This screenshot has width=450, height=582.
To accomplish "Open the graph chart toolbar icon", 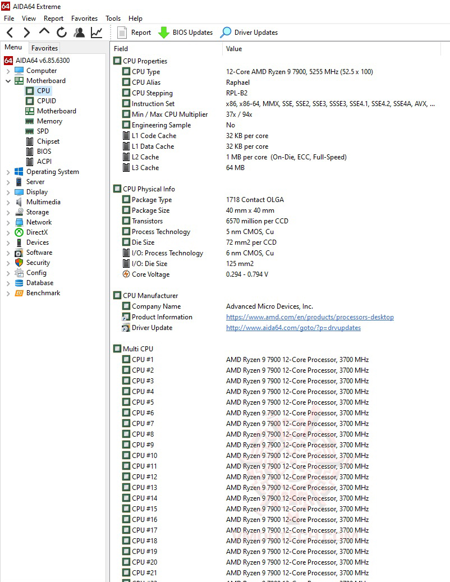I will (x=97, y=33).
